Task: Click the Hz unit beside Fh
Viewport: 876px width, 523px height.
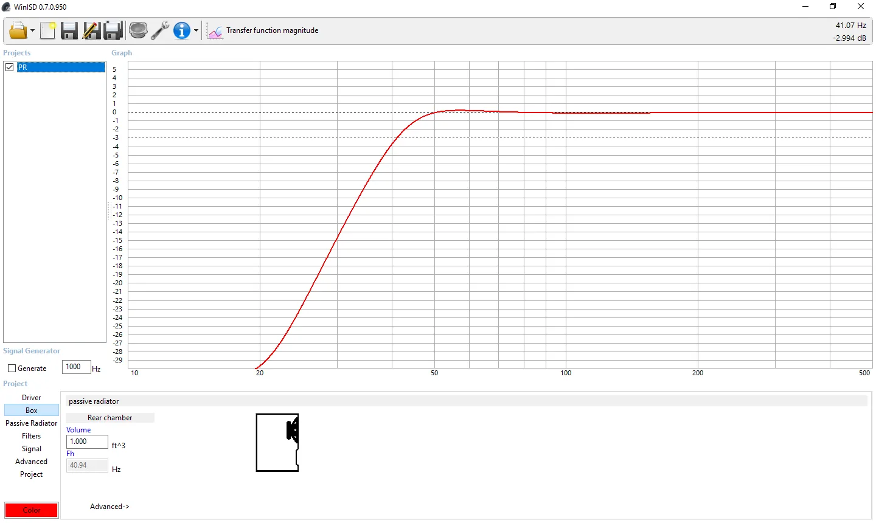Action: point(117,469)
